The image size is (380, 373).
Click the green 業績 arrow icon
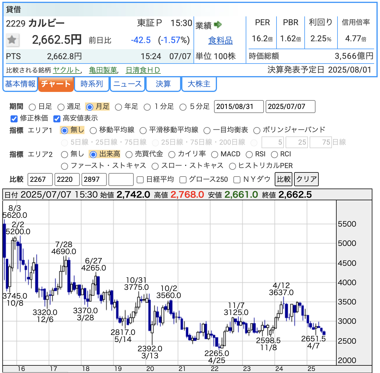point(218,25)
